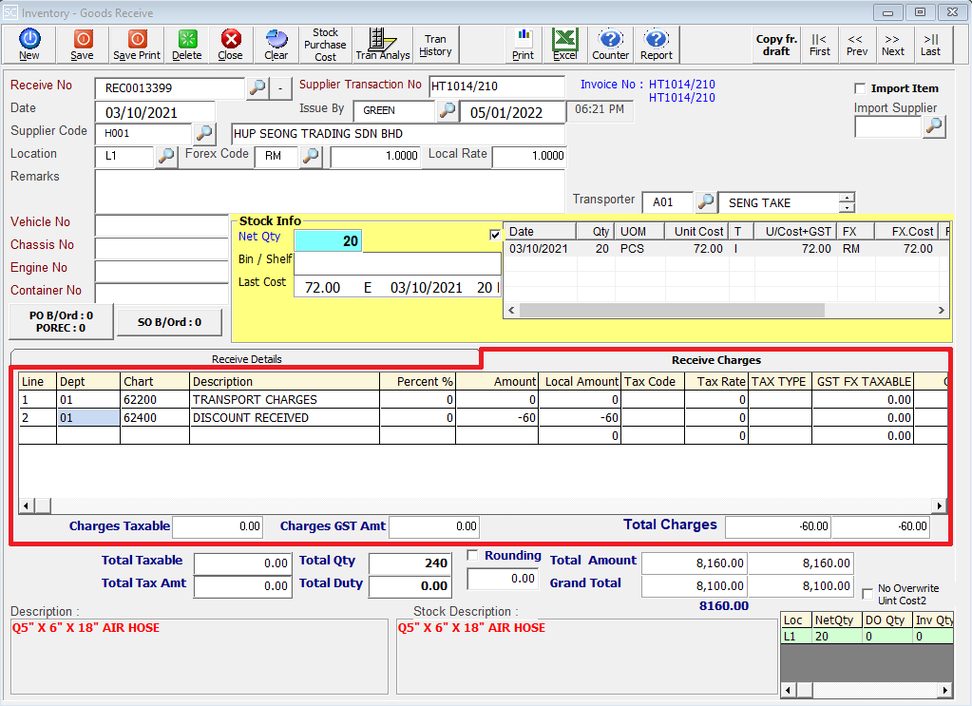Step the Transporter name spinner down

coord(847,208)
